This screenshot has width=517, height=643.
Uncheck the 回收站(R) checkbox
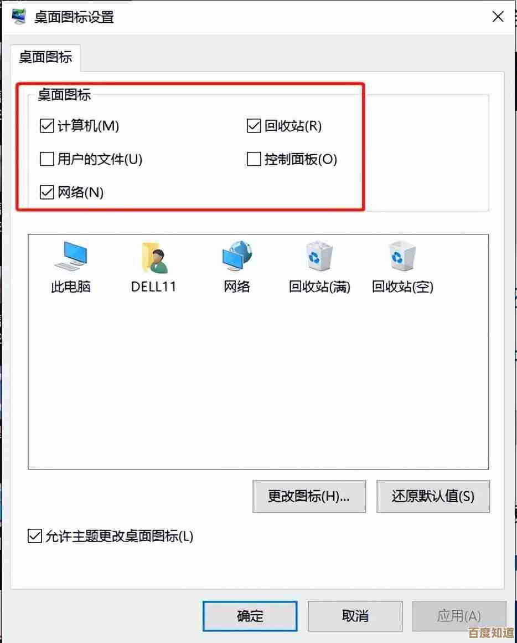pos(254,126)
